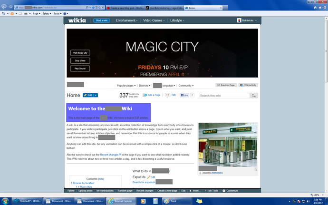328x205 pixels.
Task: Open the Home icon in browser toolbar
Action: coord(315,8)
